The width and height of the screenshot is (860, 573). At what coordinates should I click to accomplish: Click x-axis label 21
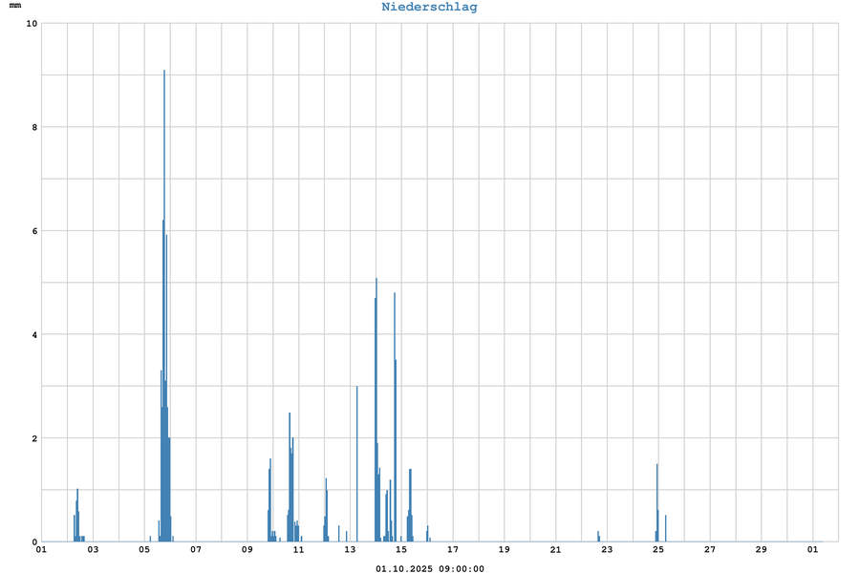556,549
